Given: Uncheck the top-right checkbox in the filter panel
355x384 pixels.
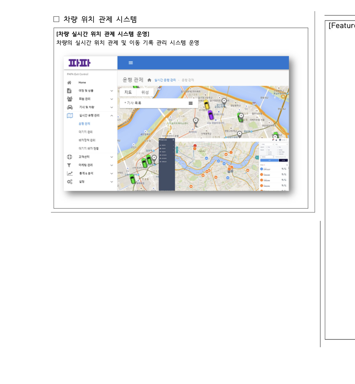Looking at the screenshot, I should 277,147.
